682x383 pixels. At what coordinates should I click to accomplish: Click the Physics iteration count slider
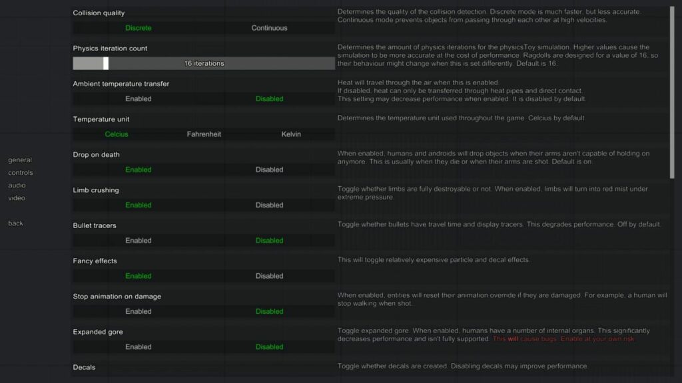coord(204,63)
